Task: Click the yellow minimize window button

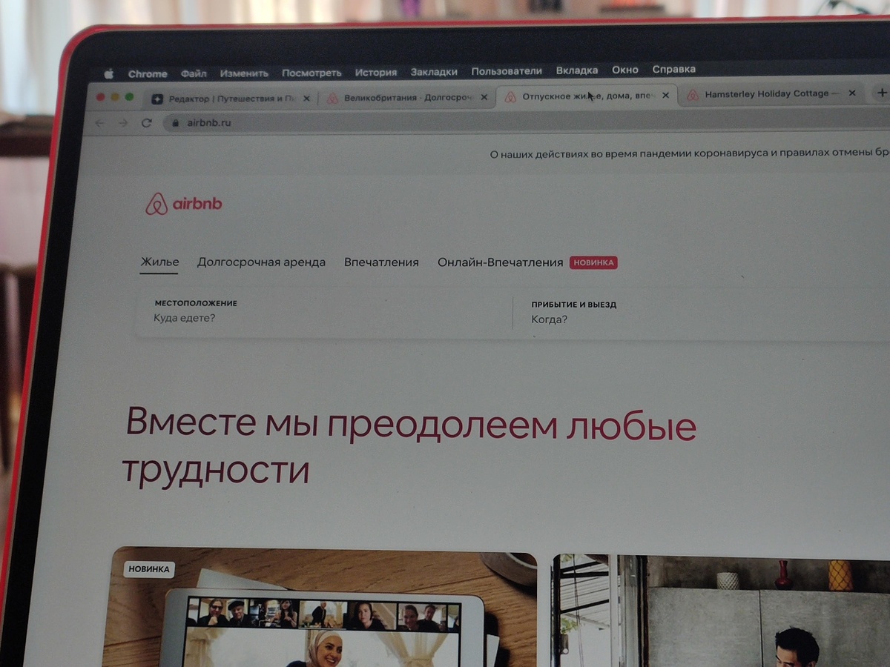Action: (x=115, y=97)
